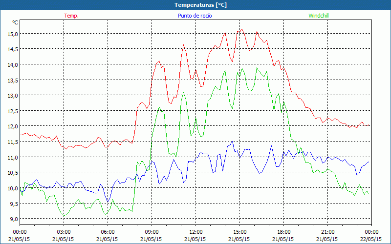The width and height of the screenshot is (391, 244).
Task: Click the '12,5' y-axis value
Action: (x=13, y=111)
